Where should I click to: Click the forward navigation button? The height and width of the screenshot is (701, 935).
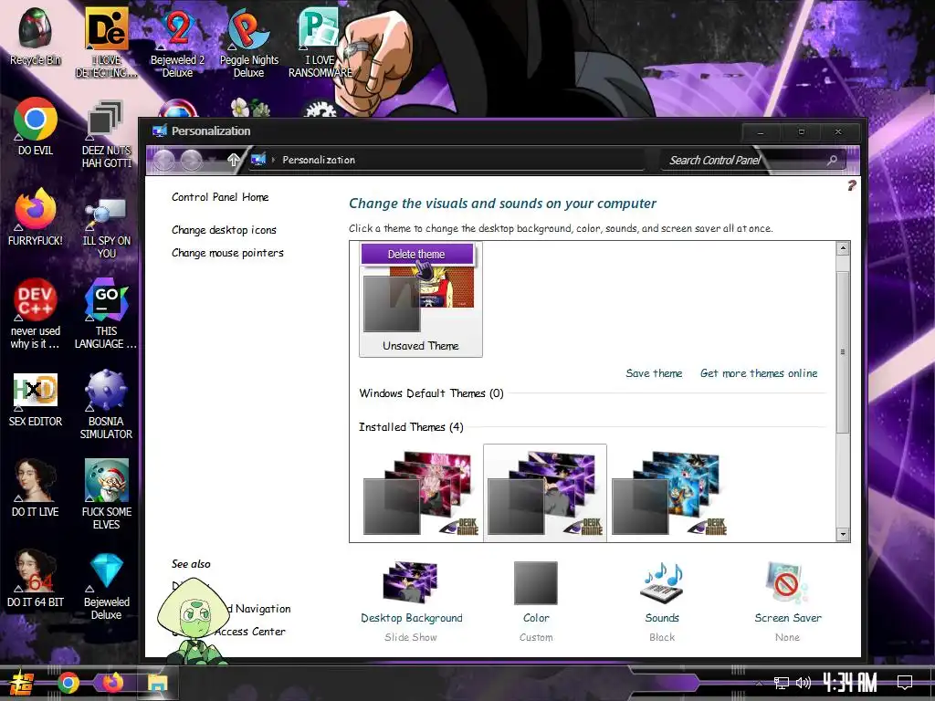click(192, 160)
